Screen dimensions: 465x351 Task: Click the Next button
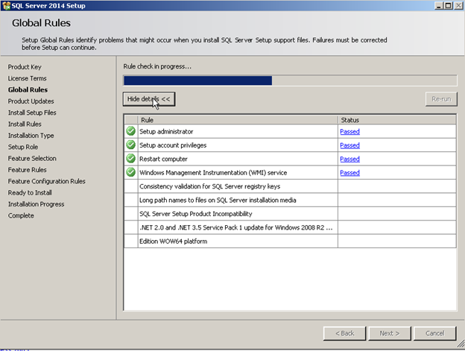click(x=390, y=334)
